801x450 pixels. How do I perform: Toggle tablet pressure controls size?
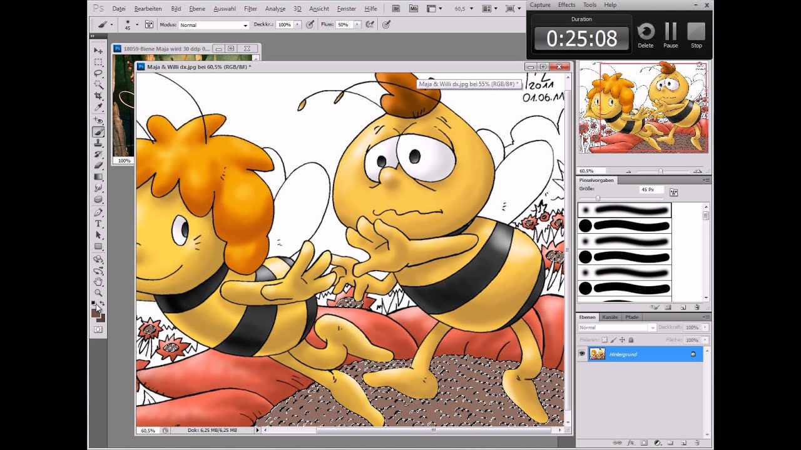[386, 25]
